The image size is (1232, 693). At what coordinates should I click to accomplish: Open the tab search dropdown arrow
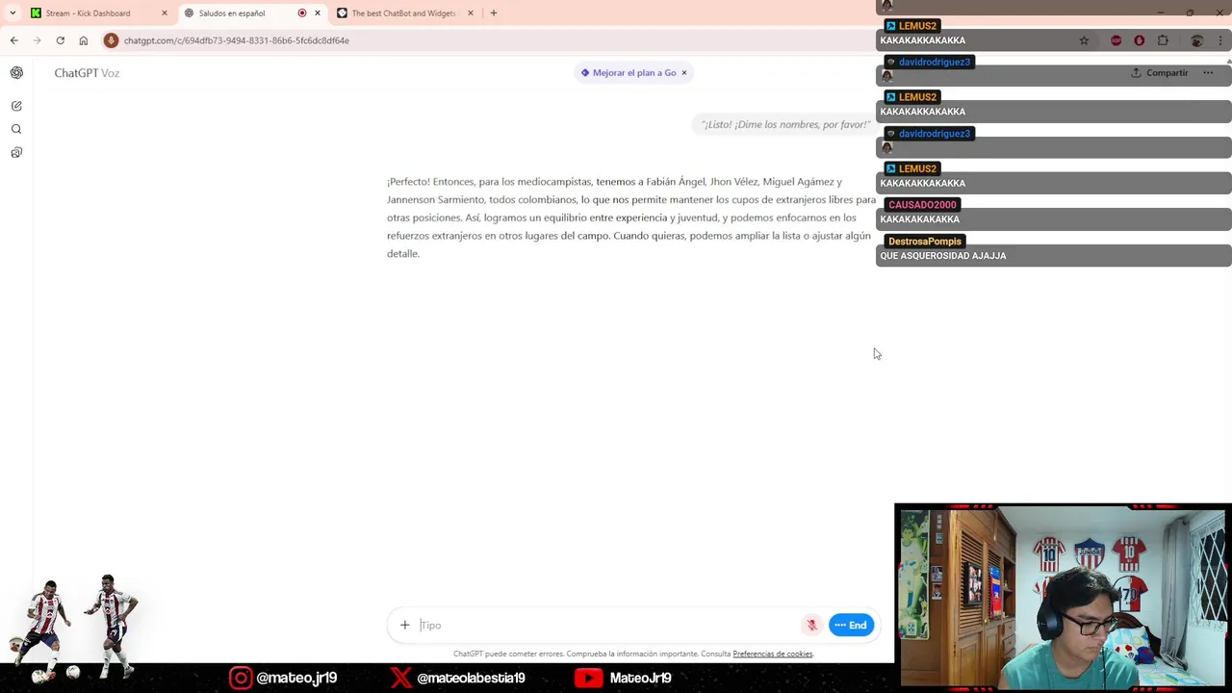click(x=13, y=13)
